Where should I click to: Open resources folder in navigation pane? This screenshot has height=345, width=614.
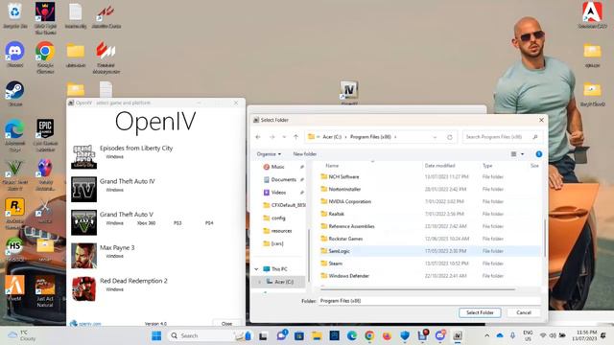click(x=281, y=231)
